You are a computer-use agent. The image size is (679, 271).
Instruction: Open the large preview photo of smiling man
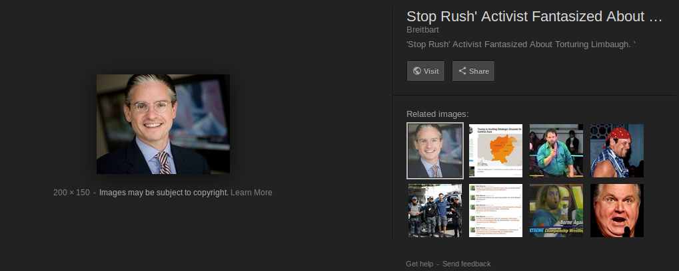pyautogui.click(x=163, y=124)
